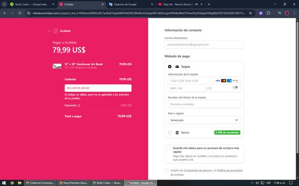Check the accept terms of service checkbox
This screenshot has height=186, width=299.
[x=166, y=171]
